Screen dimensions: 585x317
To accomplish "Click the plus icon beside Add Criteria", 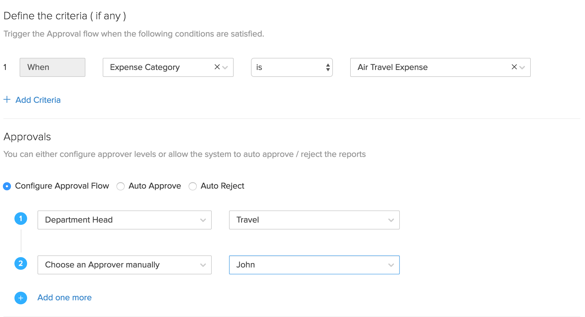I will point(7,100).
